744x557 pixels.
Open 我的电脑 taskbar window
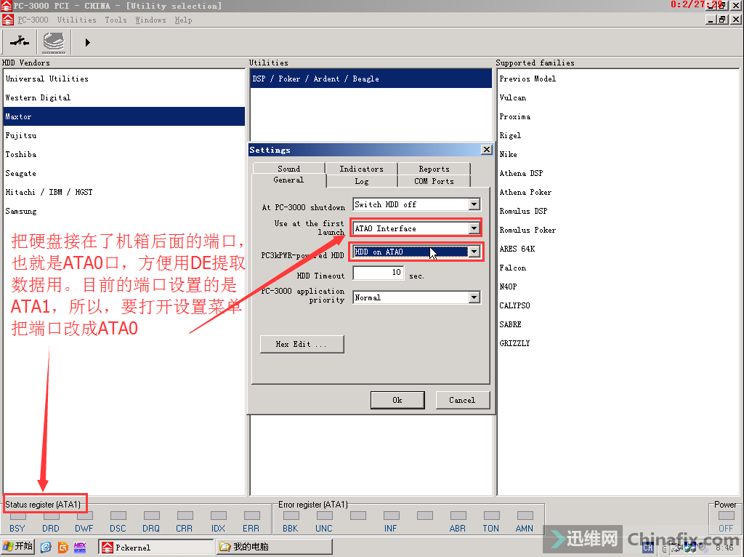(274, 547)
